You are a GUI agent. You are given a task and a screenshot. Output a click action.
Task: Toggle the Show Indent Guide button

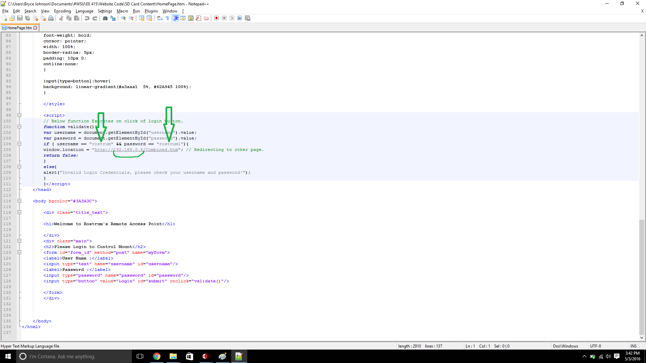[x=175, y=18]
